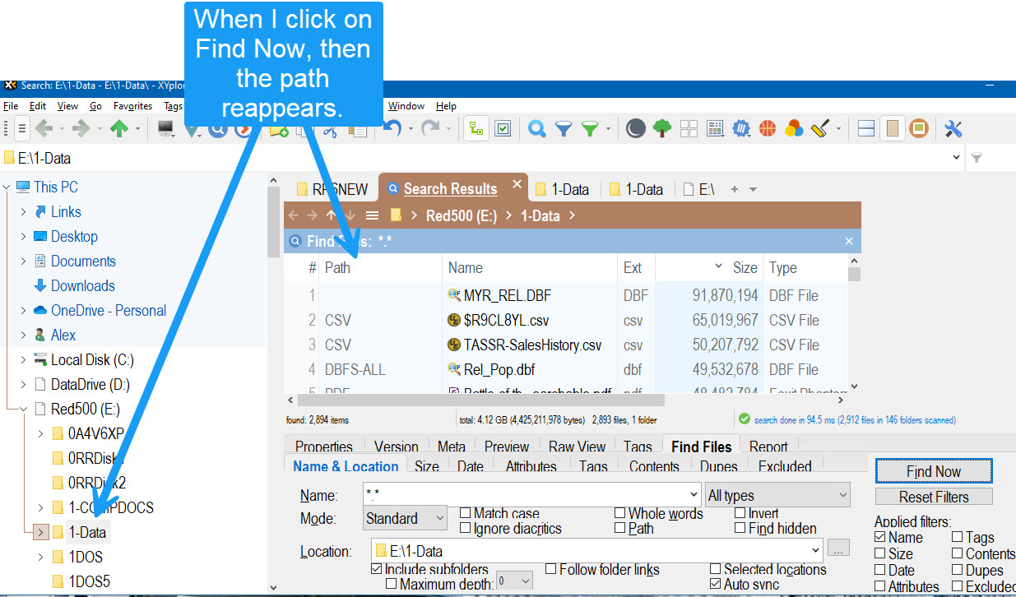Enable the Match case checkbox
The height and width of the screenshot is (597, 1016).
coord(466,513)
